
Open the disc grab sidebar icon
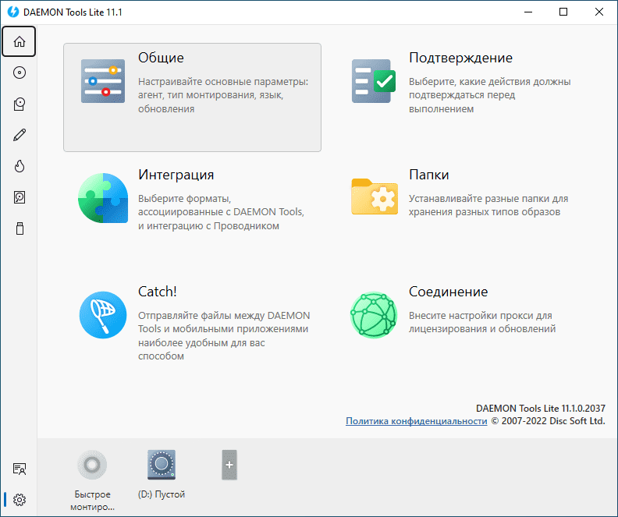(20, 104)
